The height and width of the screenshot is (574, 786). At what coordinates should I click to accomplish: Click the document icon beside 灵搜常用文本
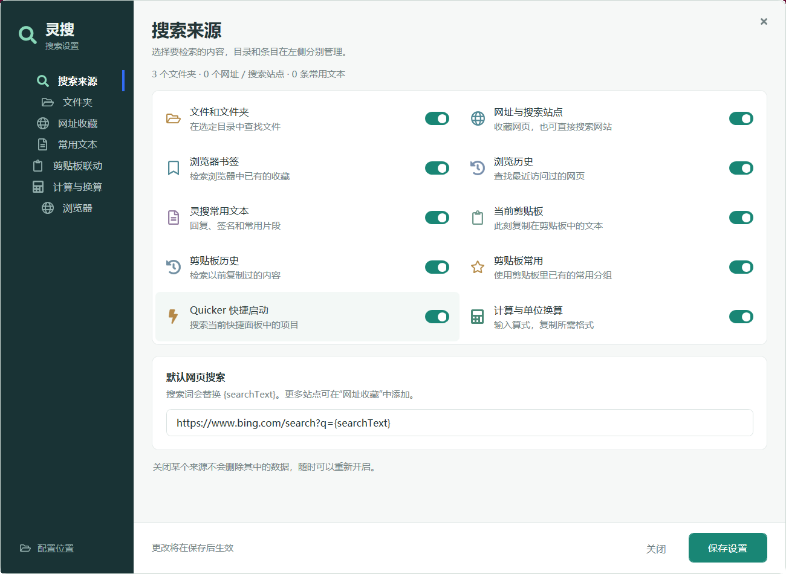174,218
